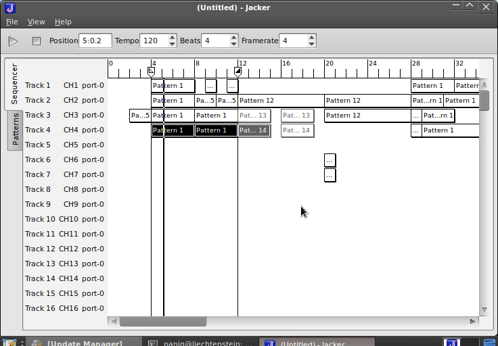
Task: Click the loop end marker at beat 12
Action: [237, 72]
